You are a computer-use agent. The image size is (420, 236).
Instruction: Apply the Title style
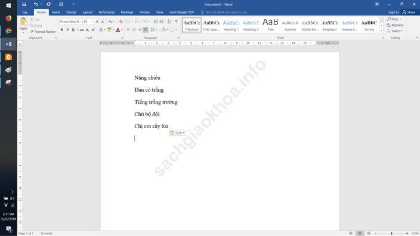pyautogui.click(x=270, y=25)
